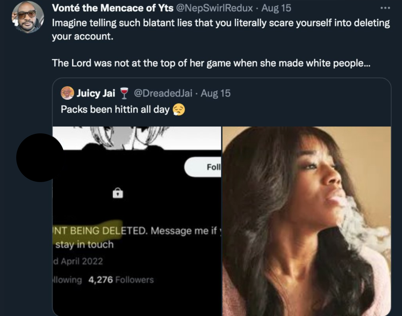The width and height of the screenshot is (402, 316).
Task: Open the more options three-dot menu
Action: click(x=385, y=8)
